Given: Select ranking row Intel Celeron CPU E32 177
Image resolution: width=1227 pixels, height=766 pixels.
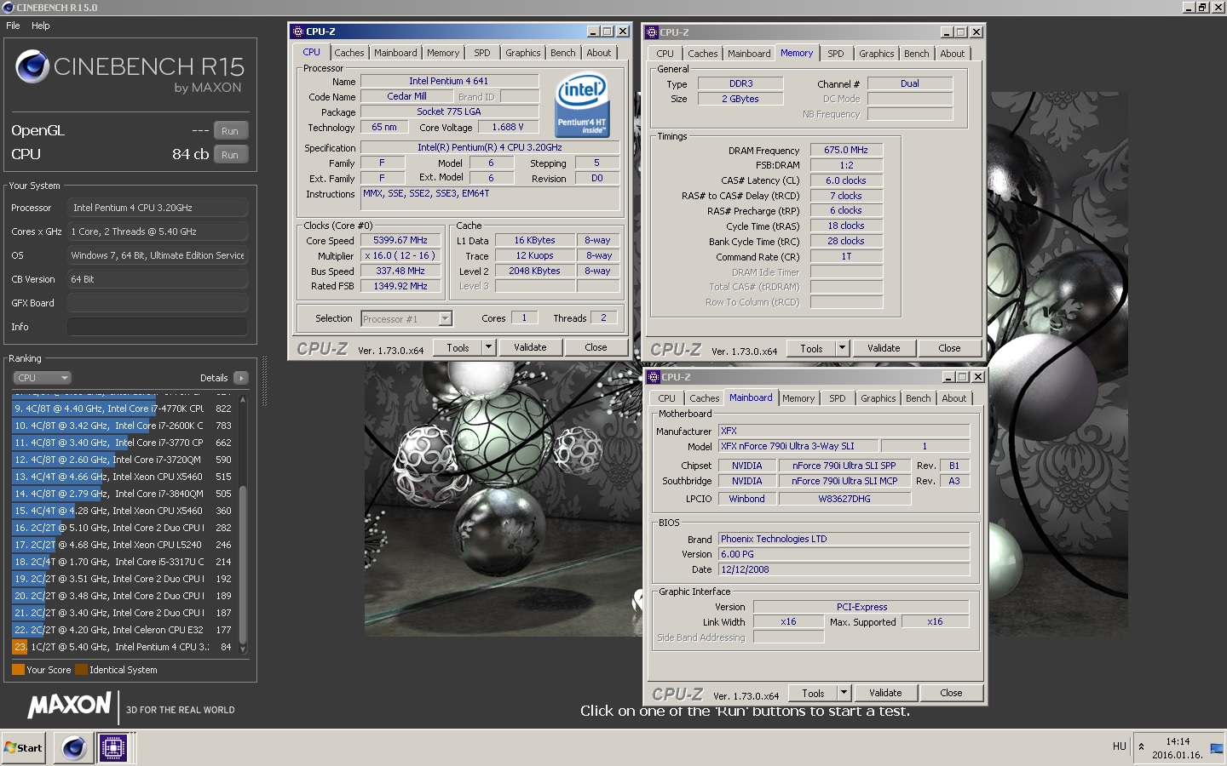Looking at the screenshot, I should coord(124,630).
